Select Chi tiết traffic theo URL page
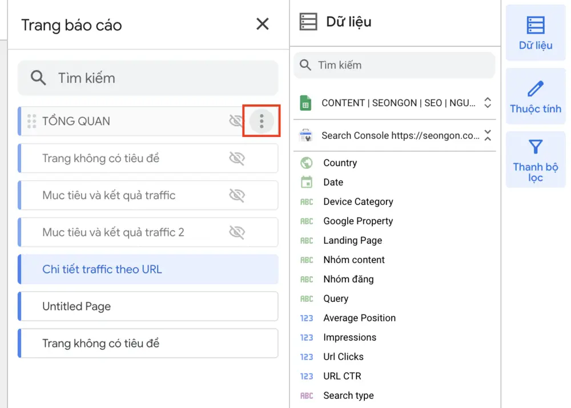The image size is (571, 408). click(x=148, y=269)
